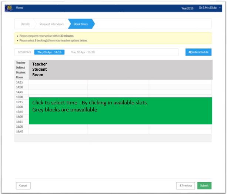Click the grey Teacher Student Room header block

point(120,70)
